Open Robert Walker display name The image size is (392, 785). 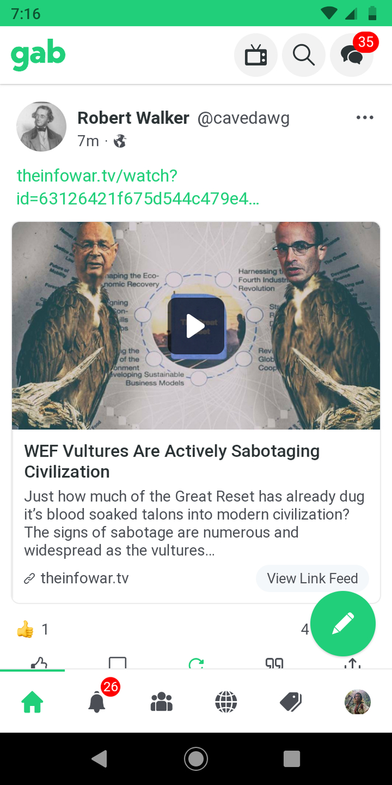click(133, 118)
